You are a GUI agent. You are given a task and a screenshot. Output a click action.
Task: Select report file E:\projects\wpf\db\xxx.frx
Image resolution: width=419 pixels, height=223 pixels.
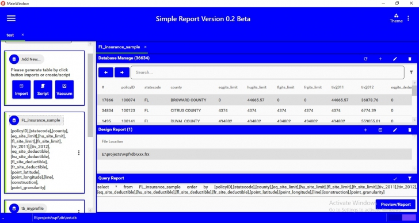(254, 154)
